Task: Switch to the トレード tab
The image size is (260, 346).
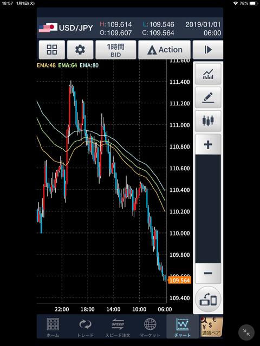Action: (x=85, y=328)
